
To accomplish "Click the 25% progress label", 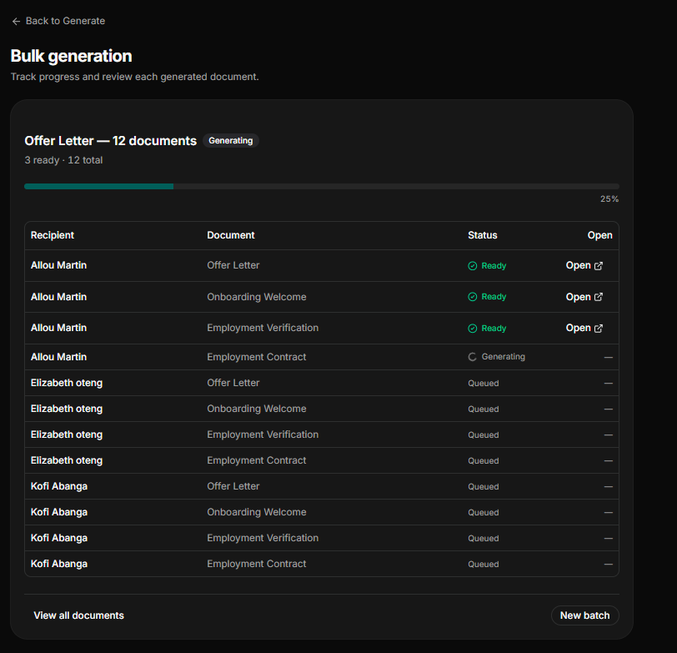I will [x=609, y=199].
